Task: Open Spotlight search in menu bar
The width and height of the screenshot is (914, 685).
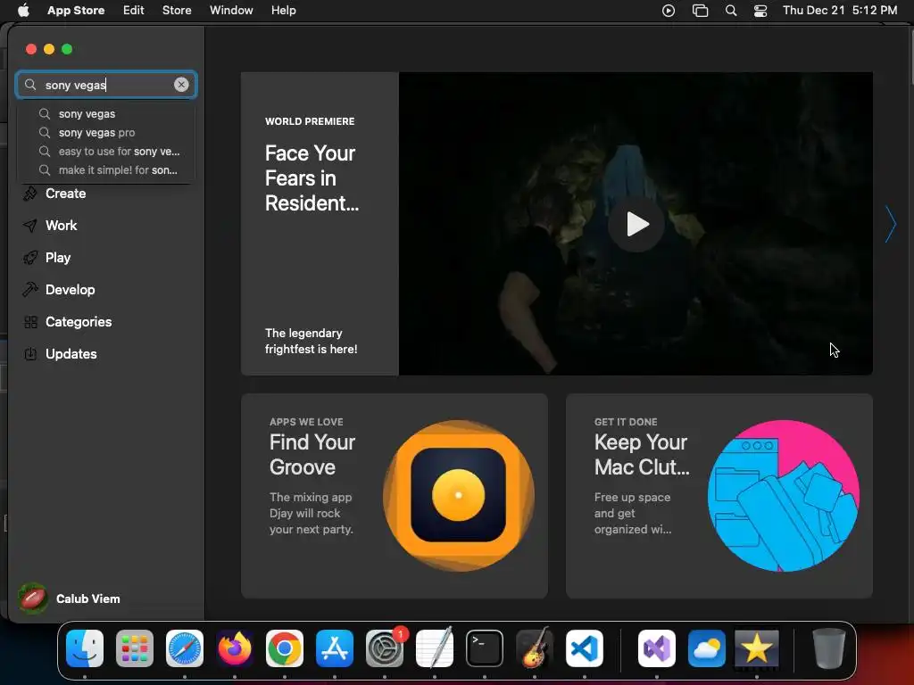Action: 731,11
